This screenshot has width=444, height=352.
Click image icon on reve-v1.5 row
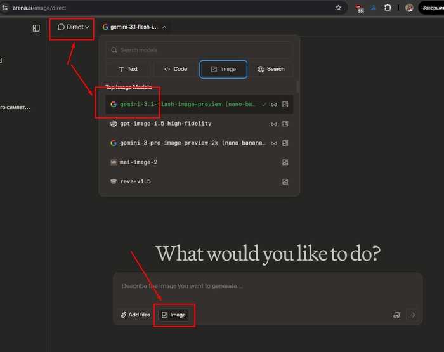pyautogui.click(x=285, y=181)
